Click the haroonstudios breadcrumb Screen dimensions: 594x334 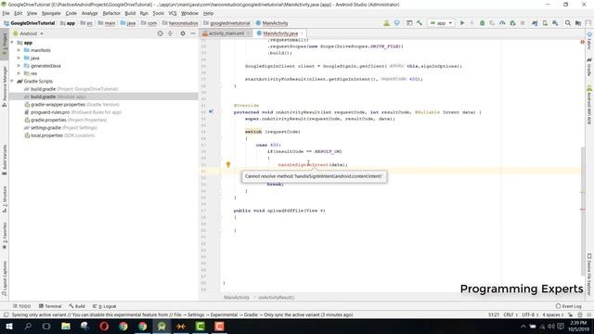point(180,23)
